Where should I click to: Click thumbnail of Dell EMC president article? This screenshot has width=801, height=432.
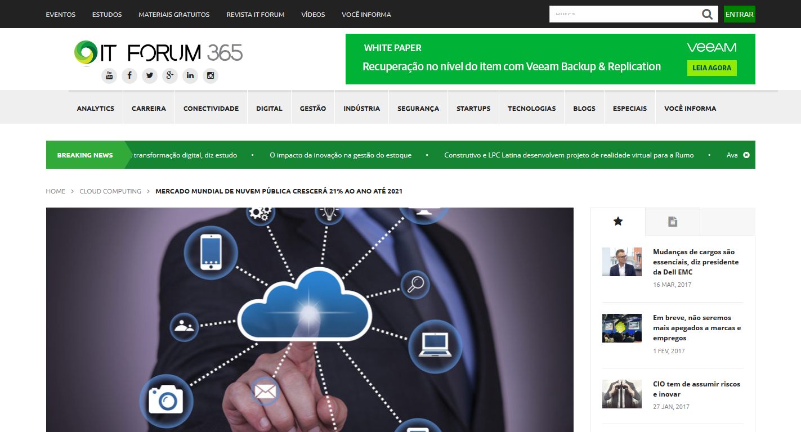coord(622,262)
